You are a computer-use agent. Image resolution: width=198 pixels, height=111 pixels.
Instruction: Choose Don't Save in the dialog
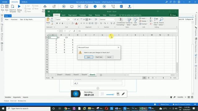coord(99,57)
